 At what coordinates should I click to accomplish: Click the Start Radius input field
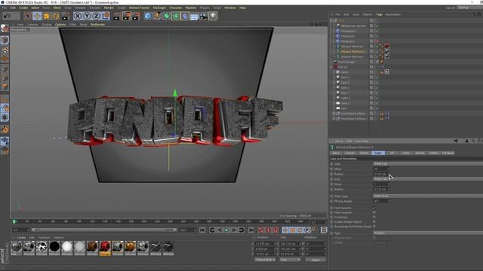point(381,174)
